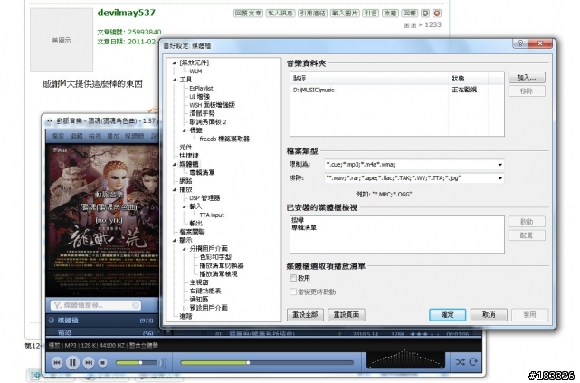Select 播放清單切換器 in preferences tree
This screenshot has width=580, height=383.
click(x=221, y=265)
